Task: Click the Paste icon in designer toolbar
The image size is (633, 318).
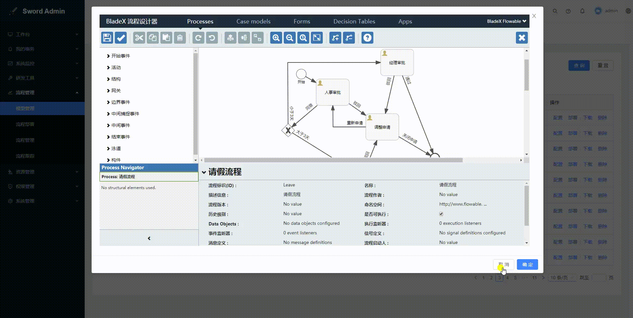Action: point(166,38)
